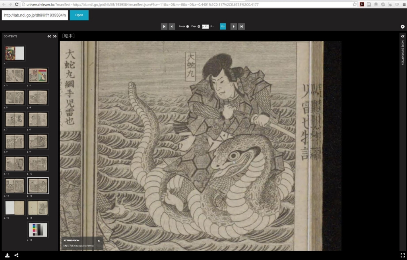407x260 pixels.
Task: Click the [絵本] title label
Action: 68,36
